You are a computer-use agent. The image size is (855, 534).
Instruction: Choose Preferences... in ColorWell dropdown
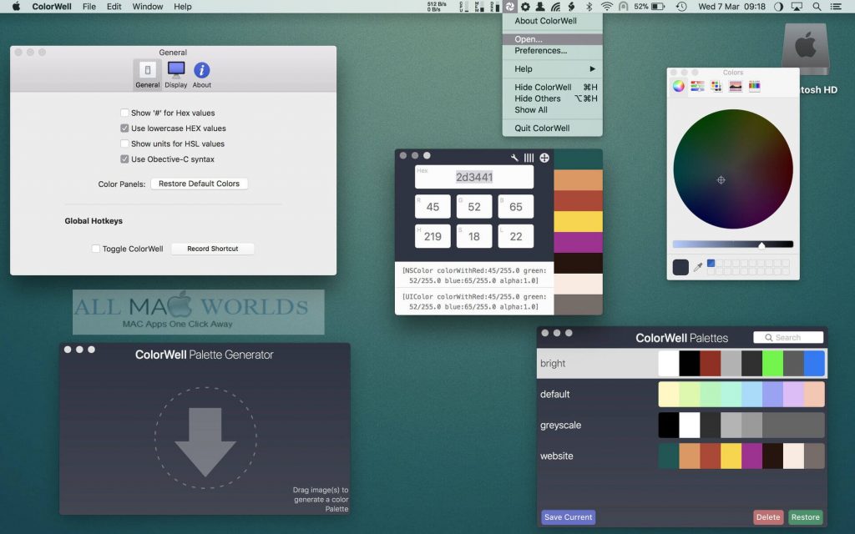(553, 51)
